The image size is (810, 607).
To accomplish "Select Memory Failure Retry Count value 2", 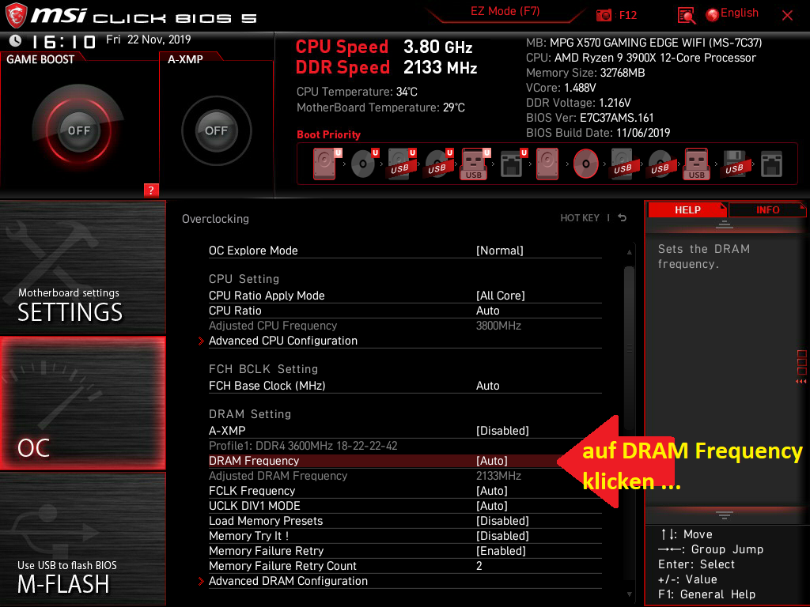I will (x=479, y=566).
